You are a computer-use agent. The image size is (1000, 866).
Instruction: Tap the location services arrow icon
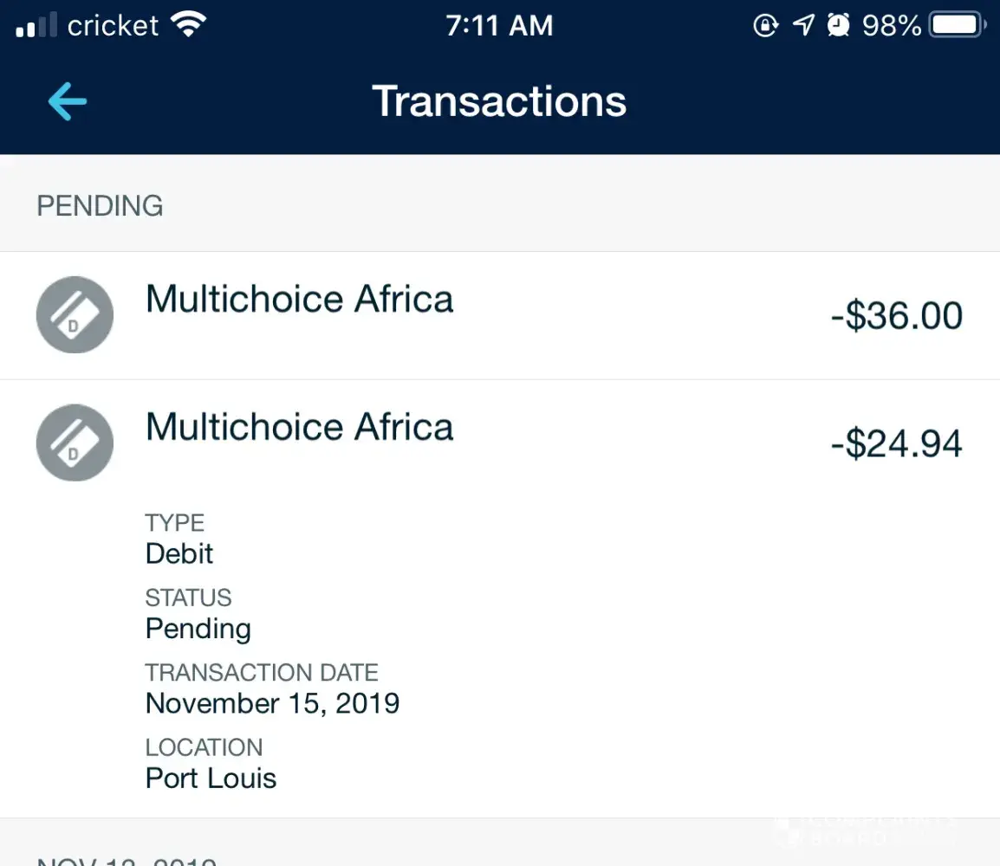804,26
